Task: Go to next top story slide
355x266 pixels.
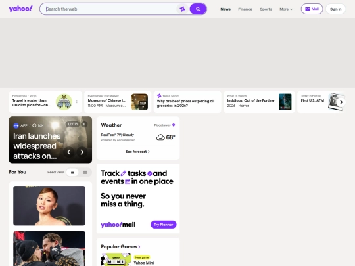Action: coord(82,152)
